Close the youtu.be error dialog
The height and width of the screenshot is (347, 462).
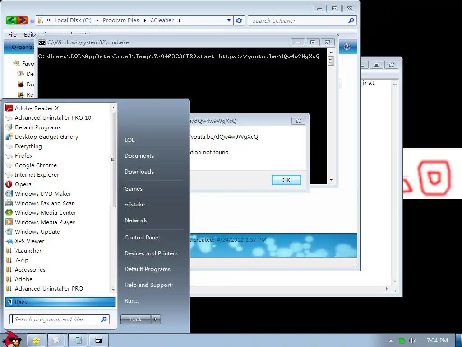(298, 121)
